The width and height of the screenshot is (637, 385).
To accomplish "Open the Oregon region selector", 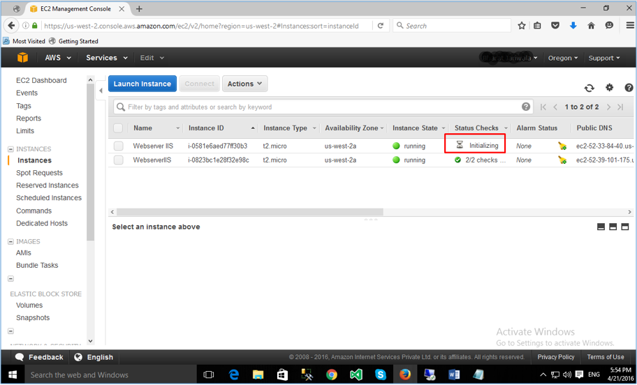I will [x=563, y=58].
